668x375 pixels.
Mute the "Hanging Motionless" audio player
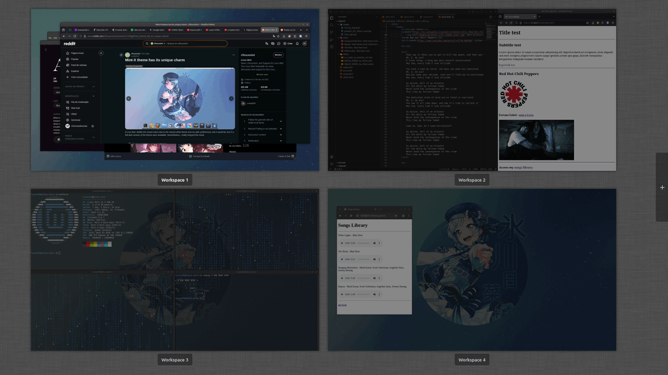(x=374, y=278)
